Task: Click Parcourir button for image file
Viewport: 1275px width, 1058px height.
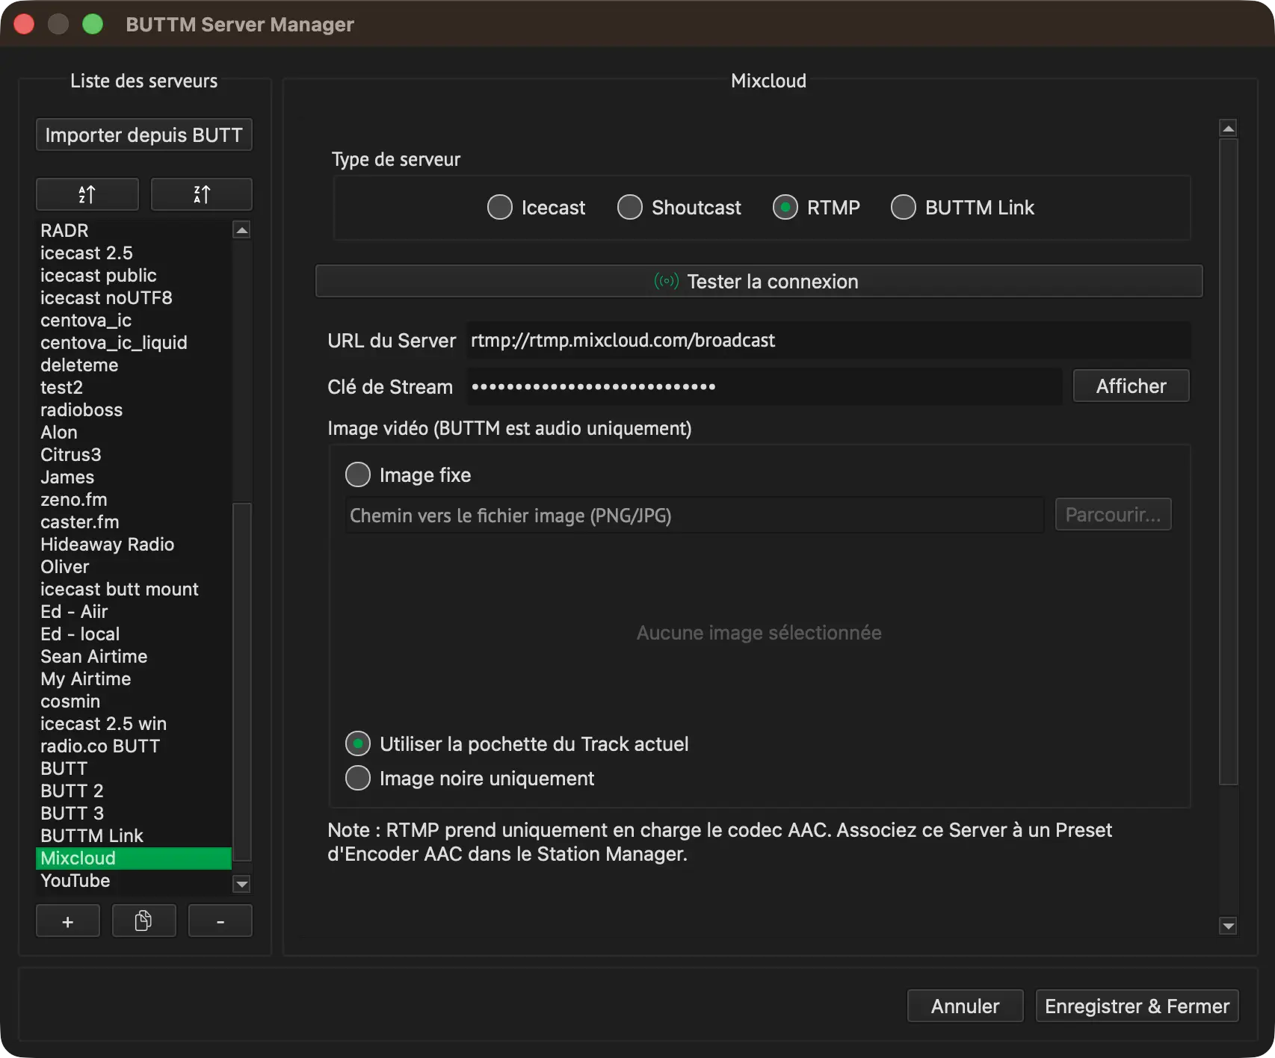Action: [x=1113, y=514]
